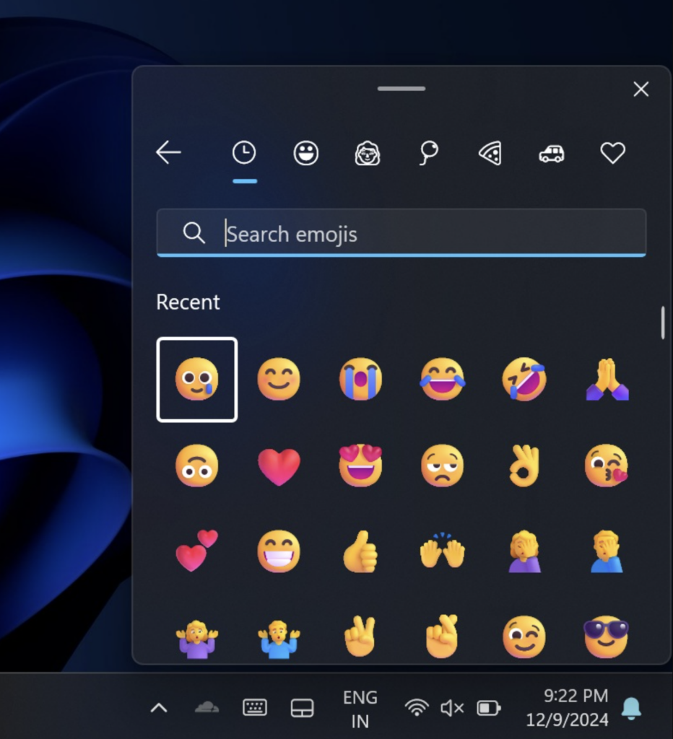Switch to the Symbols heart tab
Image resolution: width=673 pixels, height=739 pixels.
pyautogui.click(x=612, y=153)
